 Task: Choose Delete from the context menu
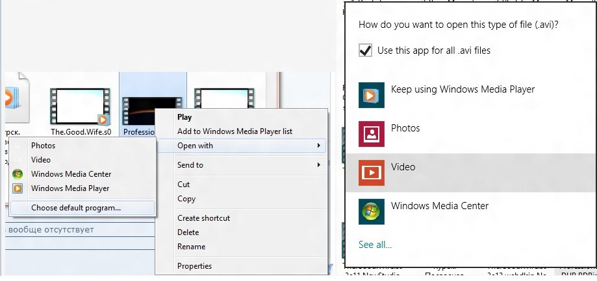pos(188,232)
